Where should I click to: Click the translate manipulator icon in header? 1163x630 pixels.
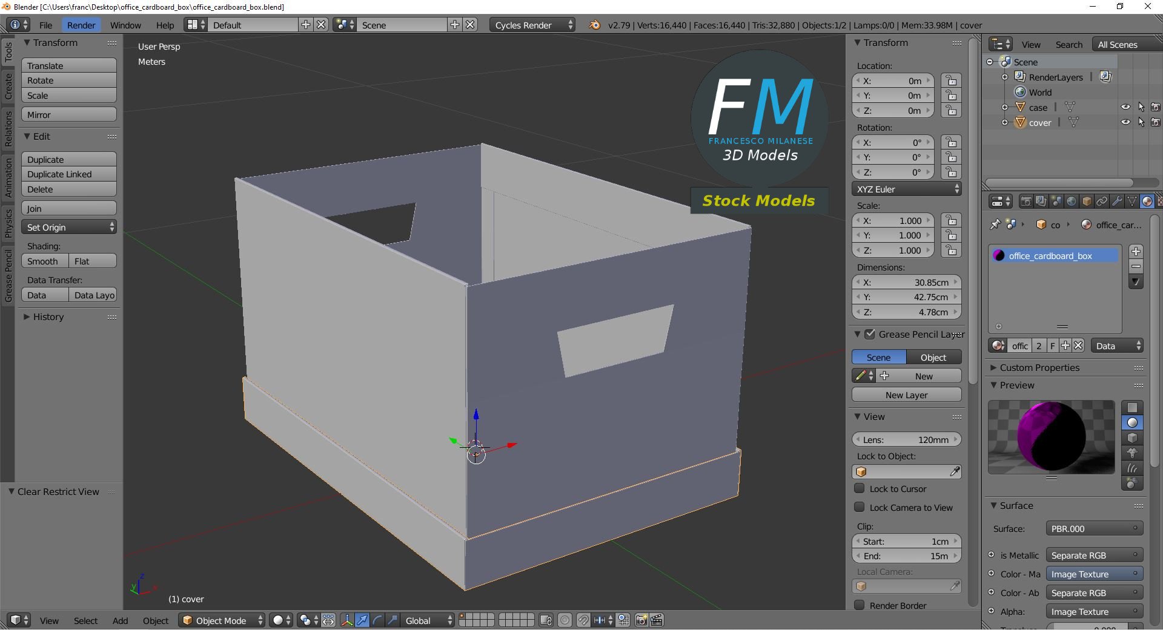coord(362,620)
